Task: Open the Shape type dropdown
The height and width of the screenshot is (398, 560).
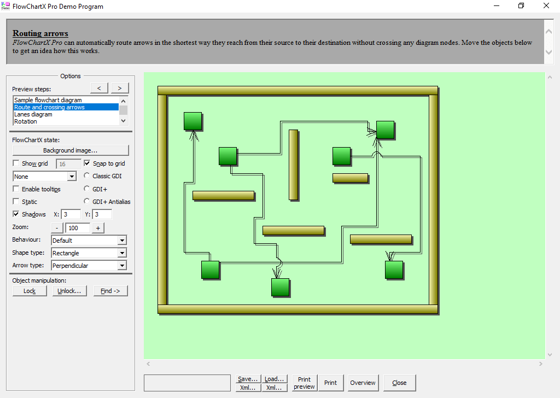Action: [x=121, y=253]
